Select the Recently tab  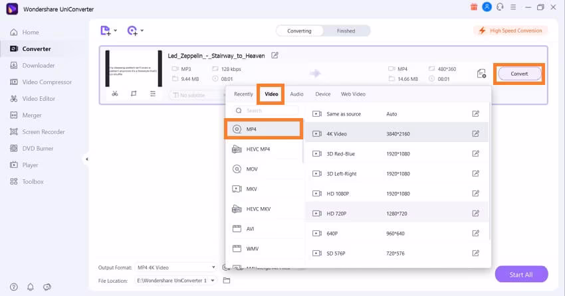click(x=243, y=94)
